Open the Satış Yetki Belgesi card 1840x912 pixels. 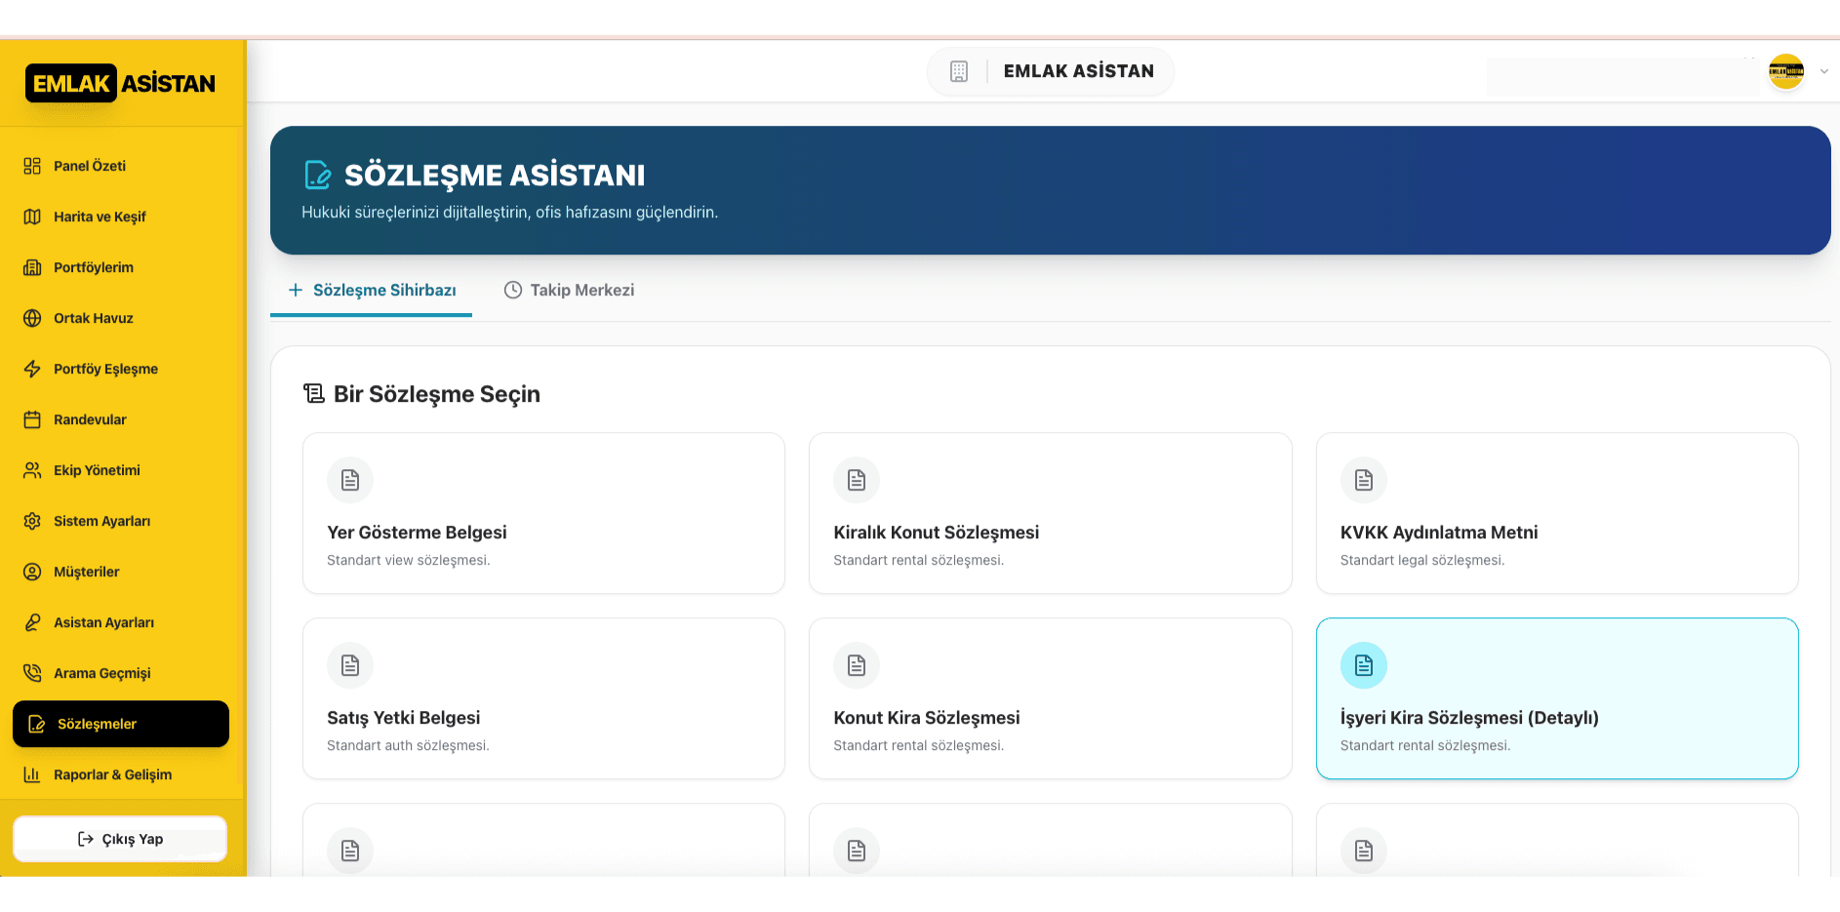click(x=543, y=698)
